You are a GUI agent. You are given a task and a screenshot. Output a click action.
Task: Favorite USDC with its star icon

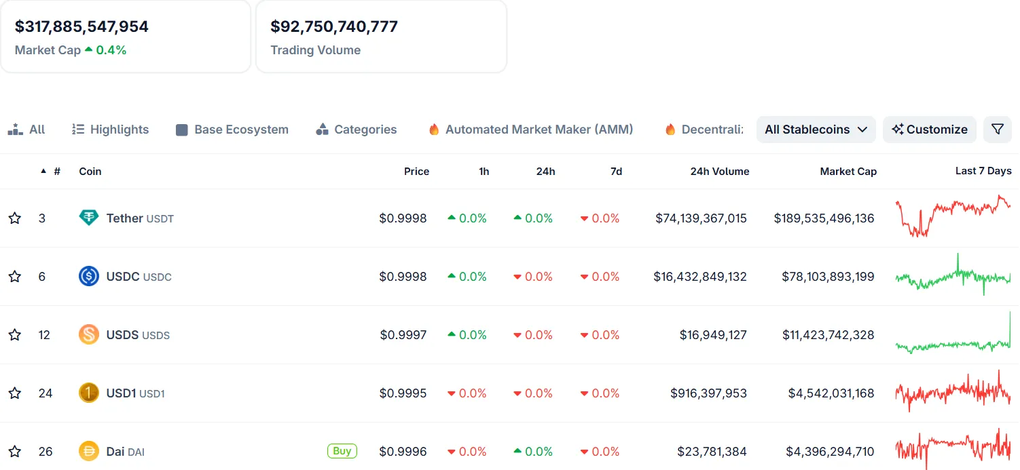14,277
